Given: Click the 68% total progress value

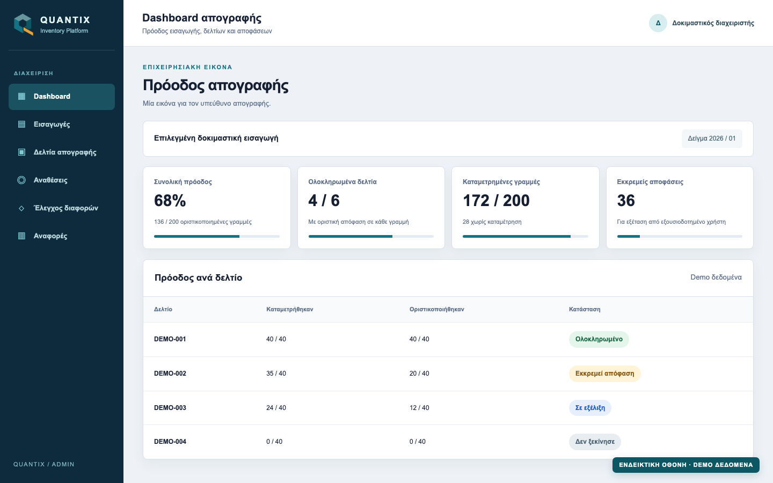Looking at the screenshot, I should click(170, 201).
